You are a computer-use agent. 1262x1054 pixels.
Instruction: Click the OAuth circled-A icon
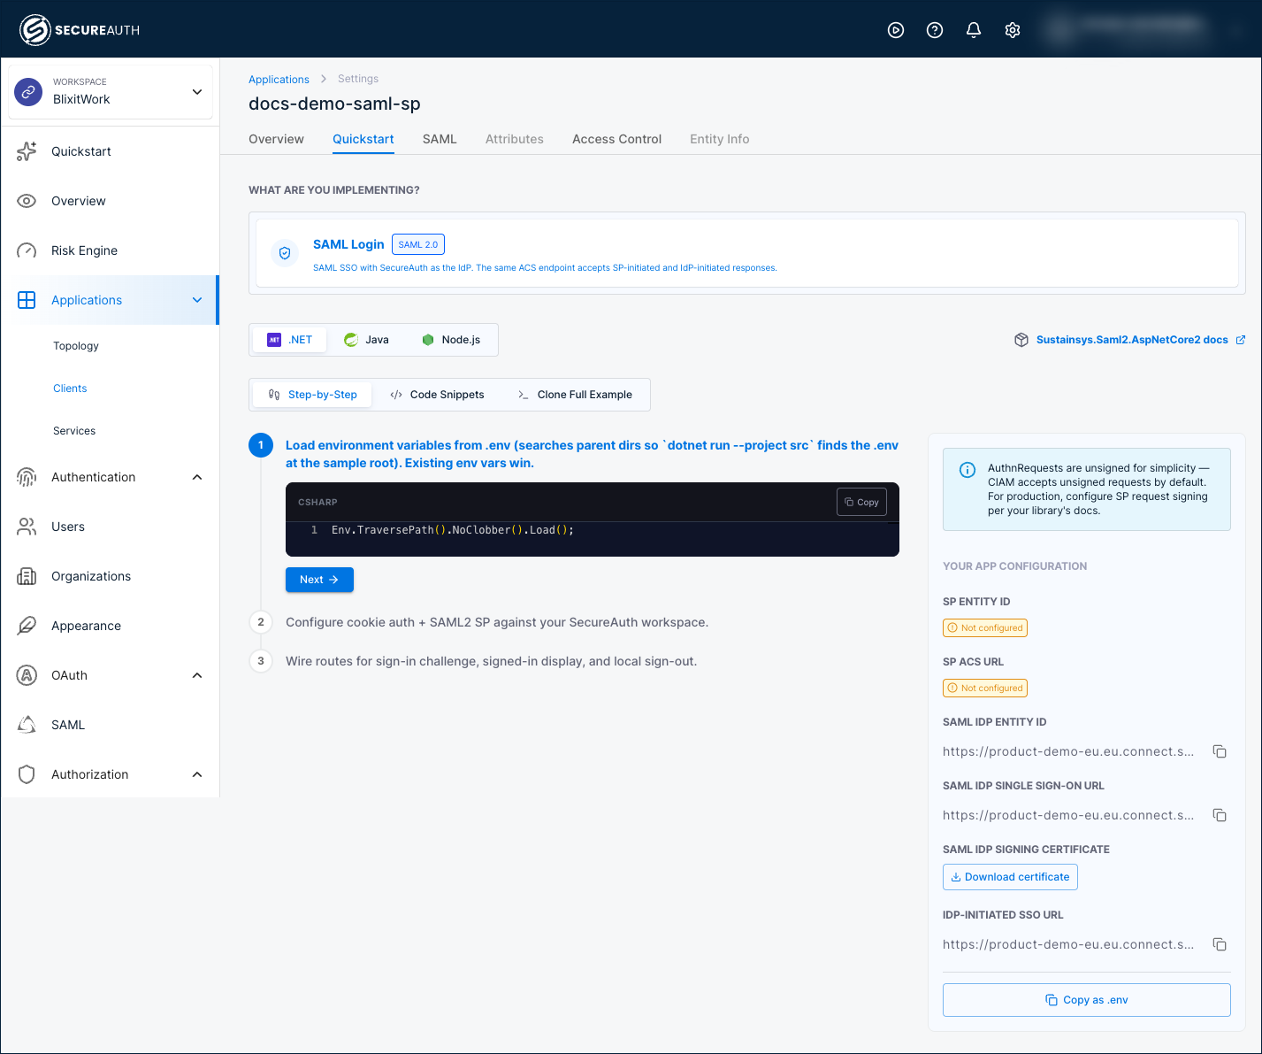click(27, 675)
